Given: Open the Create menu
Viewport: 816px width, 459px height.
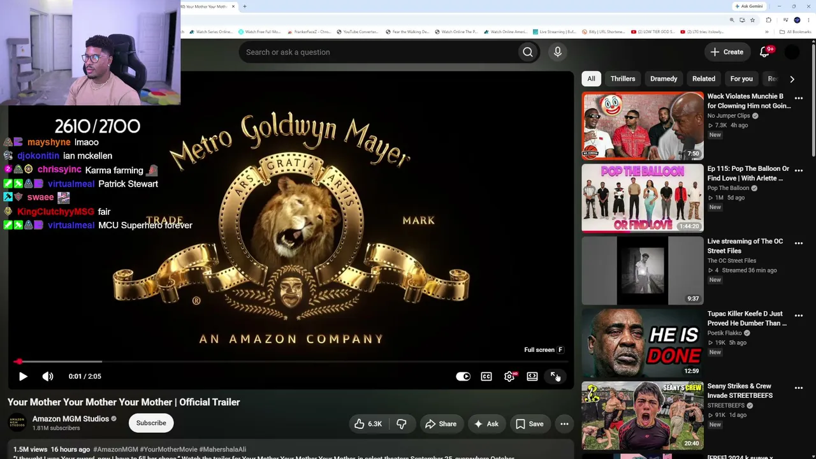Looking at the screenshot, I should click(727, 52).
